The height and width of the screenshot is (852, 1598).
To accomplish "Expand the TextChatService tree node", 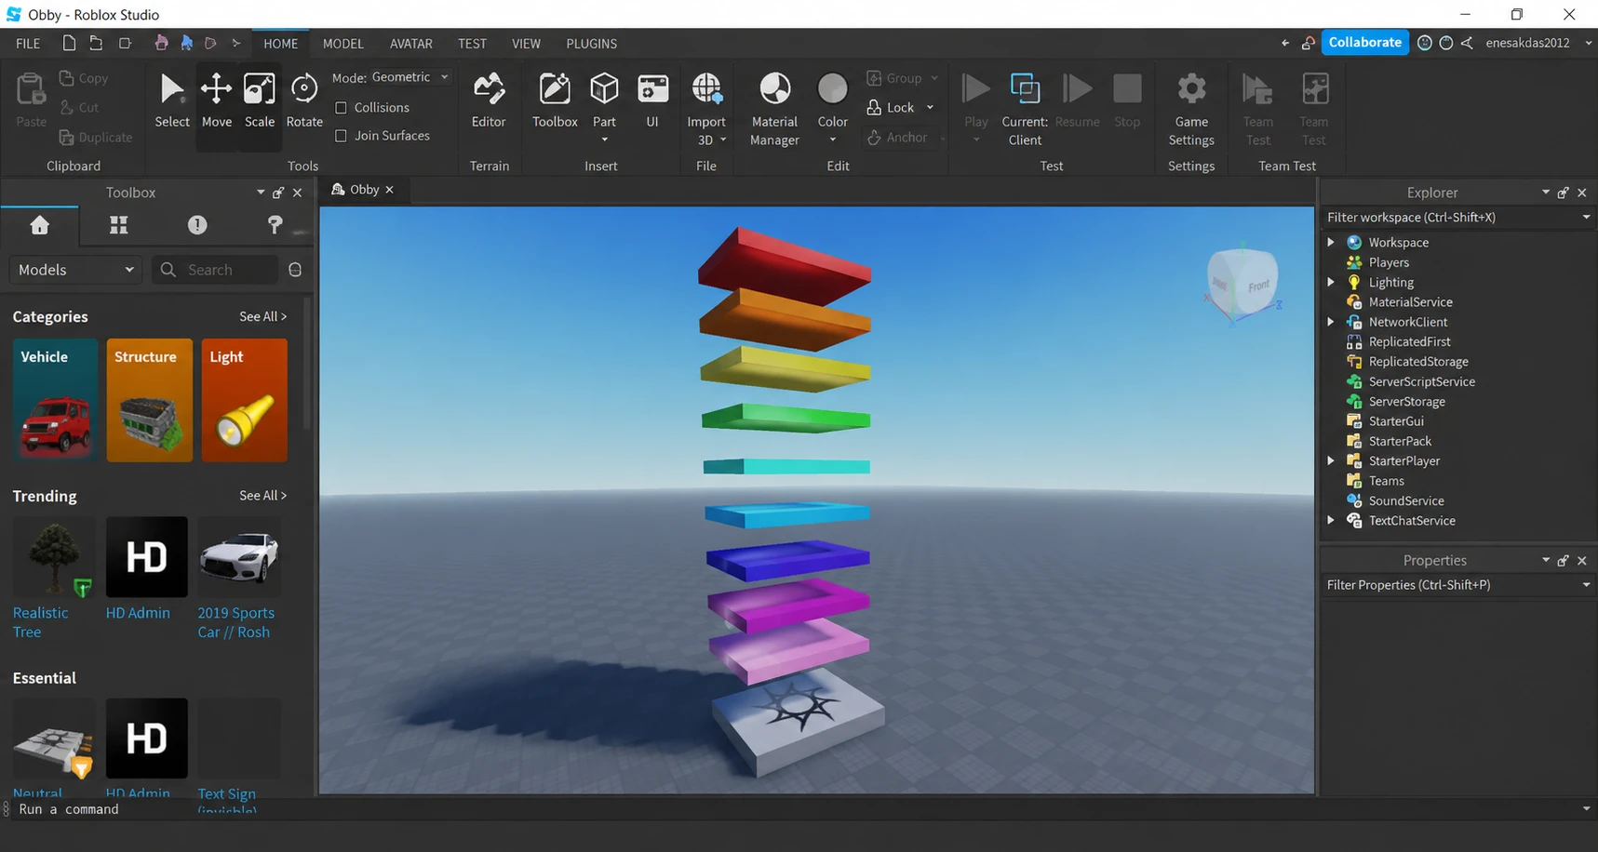I will (x=1331, y=520).
